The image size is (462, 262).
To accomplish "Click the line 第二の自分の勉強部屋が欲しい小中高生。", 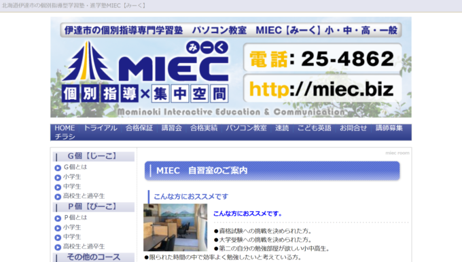I will [x=271, y=248].
